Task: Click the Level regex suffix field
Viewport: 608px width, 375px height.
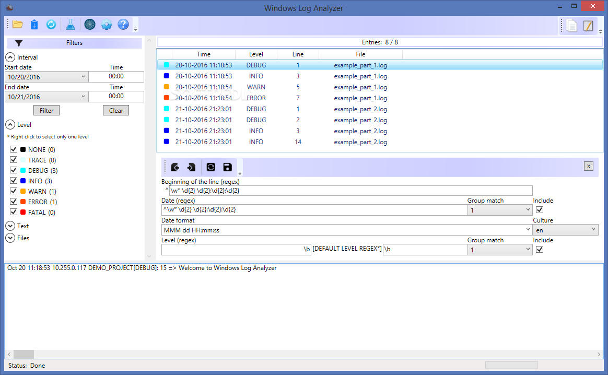Action: click(x=425, y=249)
